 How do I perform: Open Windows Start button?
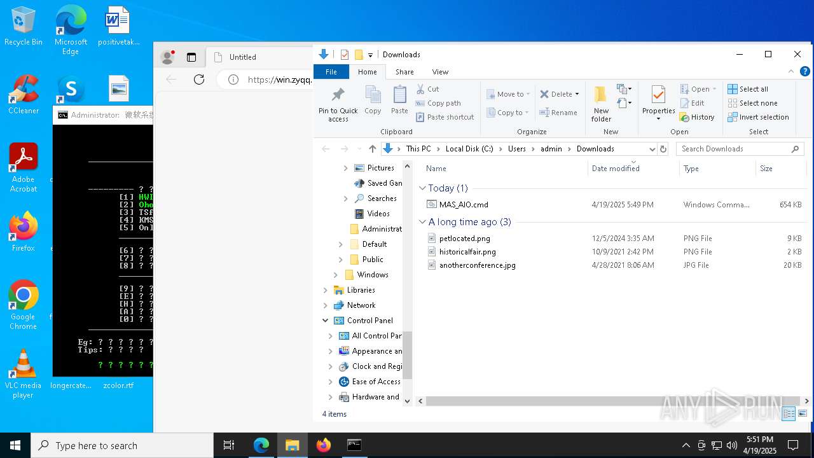click(15, 445)
